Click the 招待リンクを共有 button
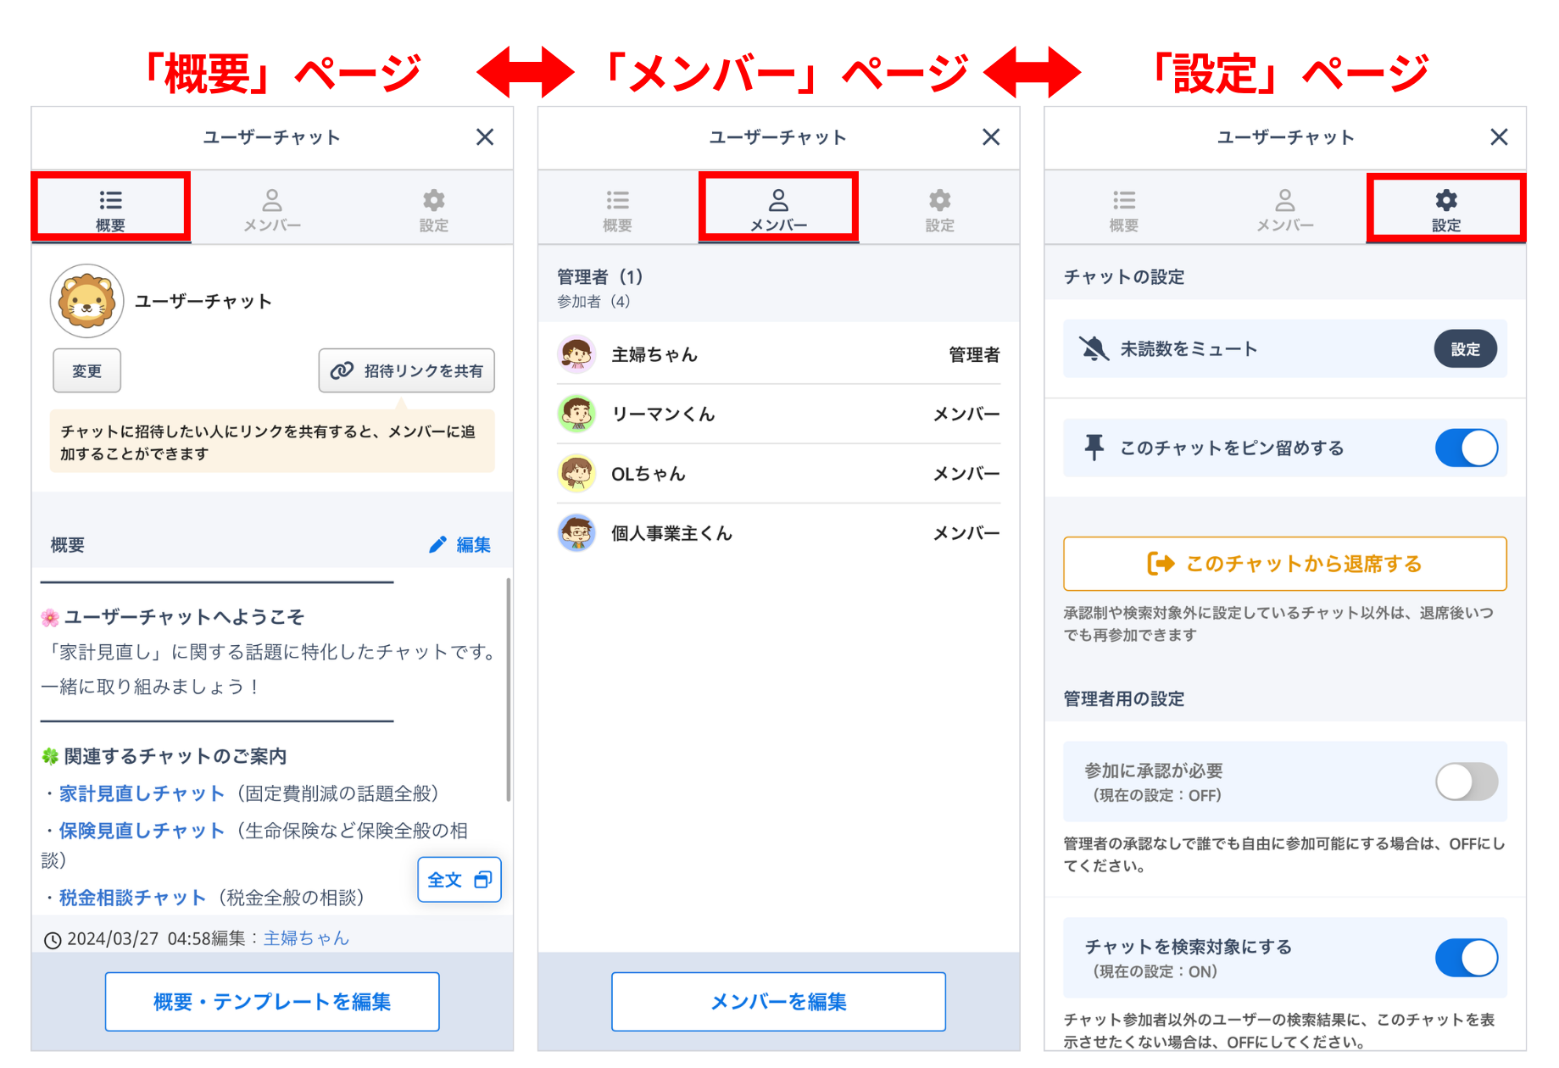1559x1068 pixels. coord(406,370)
